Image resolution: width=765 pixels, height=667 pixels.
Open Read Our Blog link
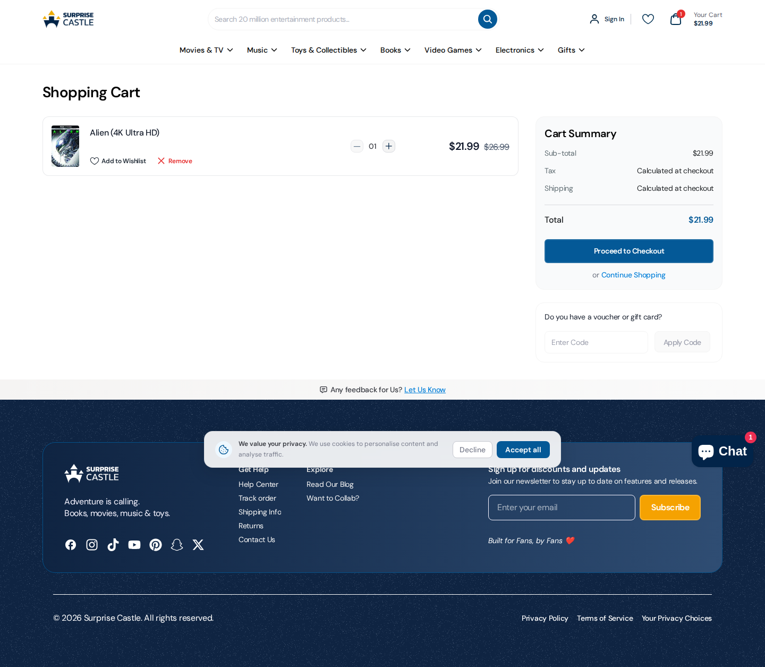point(330,484)
